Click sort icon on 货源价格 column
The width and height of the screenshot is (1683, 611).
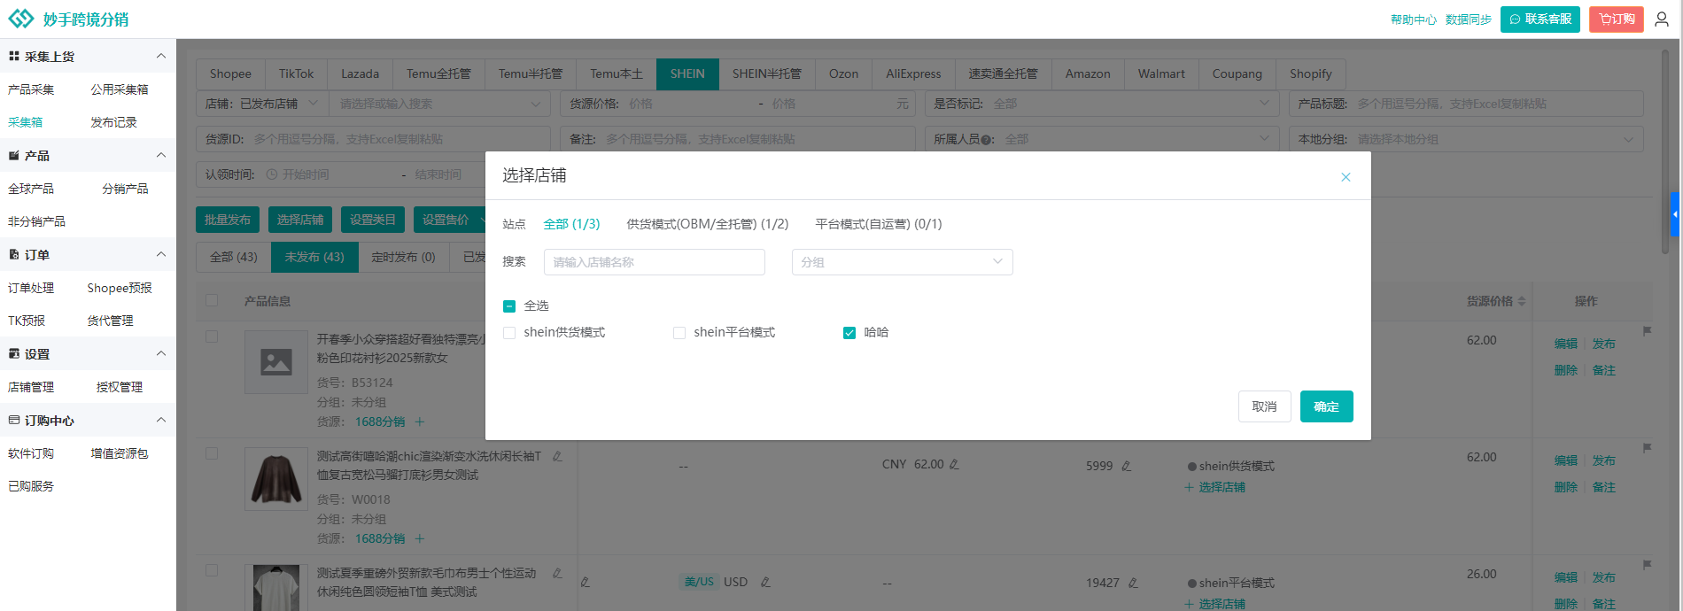(1522, 301)
